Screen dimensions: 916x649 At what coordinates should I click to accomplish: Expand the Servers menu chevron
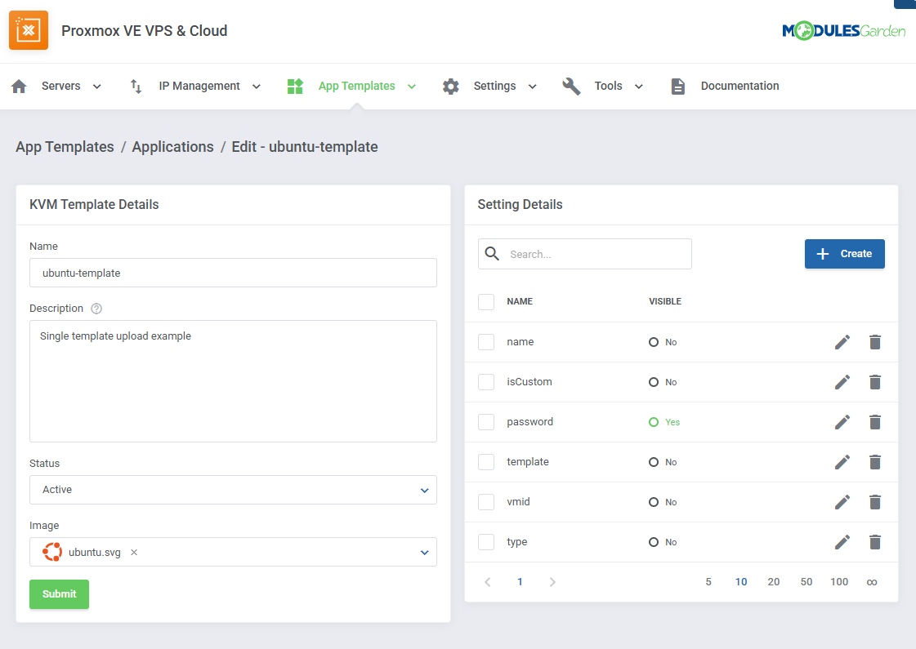tap(97, 87)
